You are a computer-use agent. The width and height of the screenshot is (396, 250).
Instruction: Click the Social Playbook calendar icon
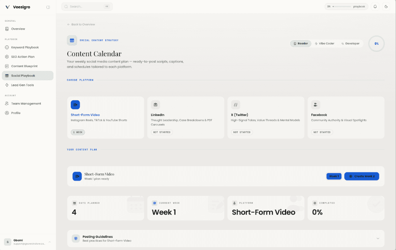pyautogui.click(x=7, y=76)
